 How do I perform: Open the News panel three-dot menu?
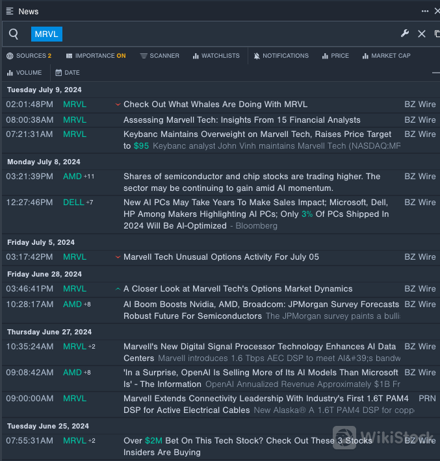pyautogui.click(x=424, y=11)
